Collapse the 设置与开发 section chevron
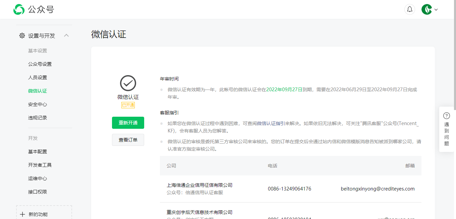 pyautogui.click(x=66, y=35)
